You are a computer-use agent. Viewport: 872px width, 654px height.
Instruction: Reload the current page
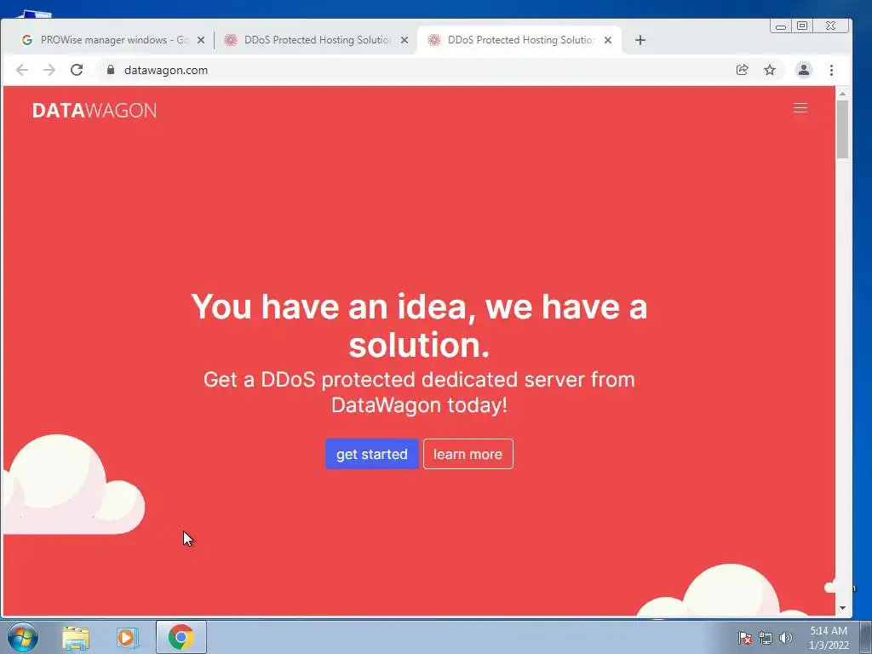pyautogui.click(x=77, y=70)
